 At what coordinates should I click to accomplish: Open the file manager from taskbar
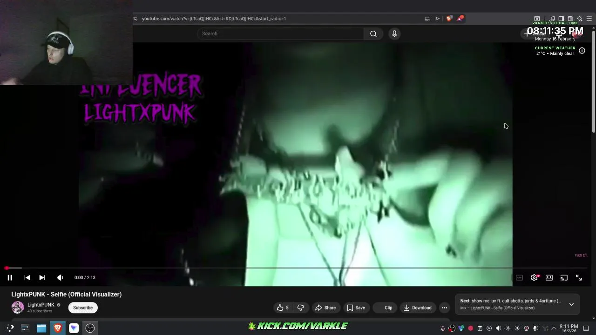[41, 328]
